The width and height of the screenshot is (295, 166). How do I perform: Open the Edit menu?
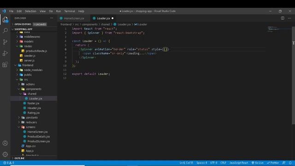coord(19,11)
